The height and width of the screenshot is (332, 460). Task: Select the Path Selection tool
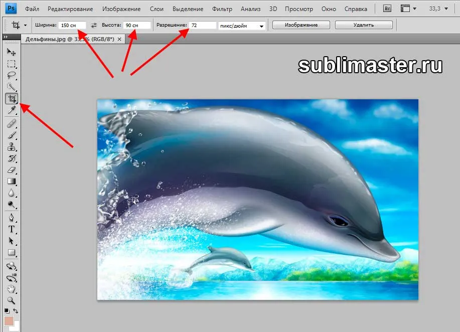pyautogui.click(x=11, y=241)
